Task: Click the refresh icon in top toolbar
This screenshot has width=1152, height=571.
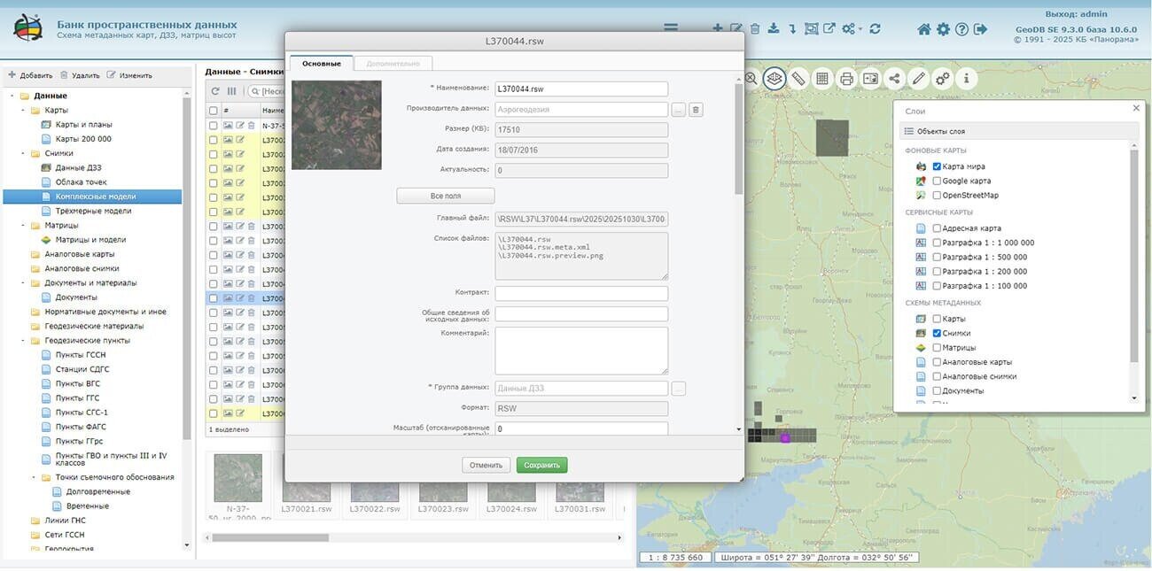Action: pyautogui.click(x=875, y=29)
